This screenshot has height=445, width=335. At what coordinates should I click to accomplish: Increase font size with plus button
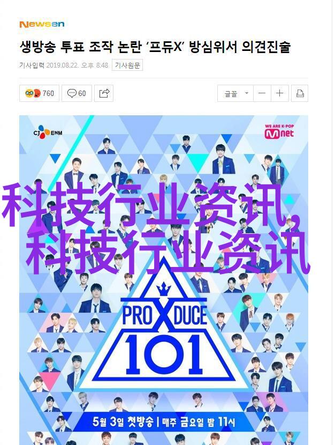pos(280,93)
